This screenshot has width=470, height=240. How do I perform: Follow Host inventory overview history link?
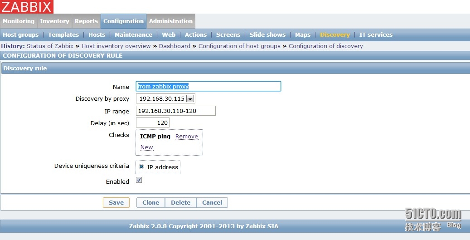116,46
